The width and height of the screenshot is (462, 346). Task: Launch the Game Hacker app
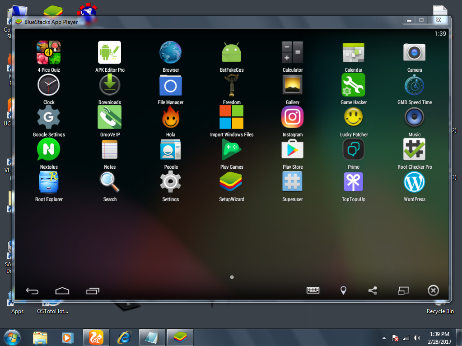[x=353, y=85]
